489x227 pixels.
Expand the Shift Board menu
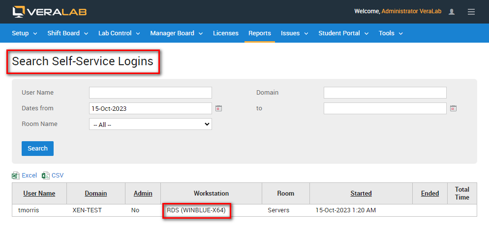(68, 33)
